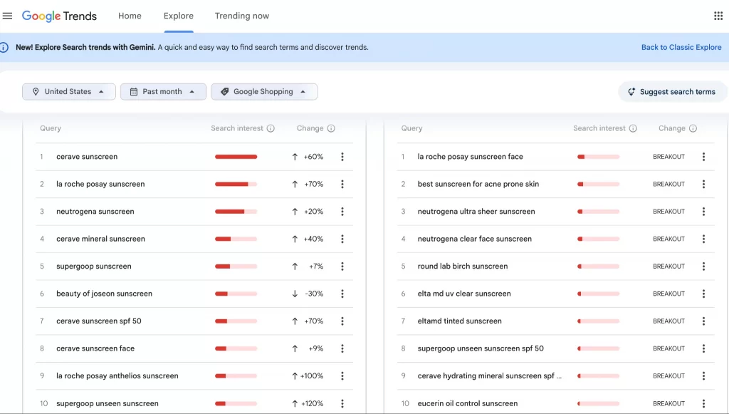The image size is (729, 414).
Task: Open more options for best sunscreen for acne prone skin
Action: (x=703, y=185)
